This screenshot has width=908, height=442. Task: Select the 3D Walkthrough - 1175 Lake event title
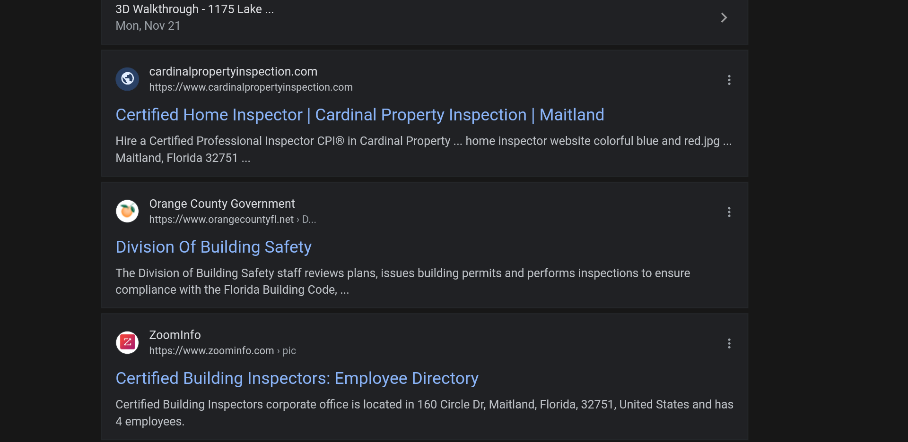(x=194, y=9)
